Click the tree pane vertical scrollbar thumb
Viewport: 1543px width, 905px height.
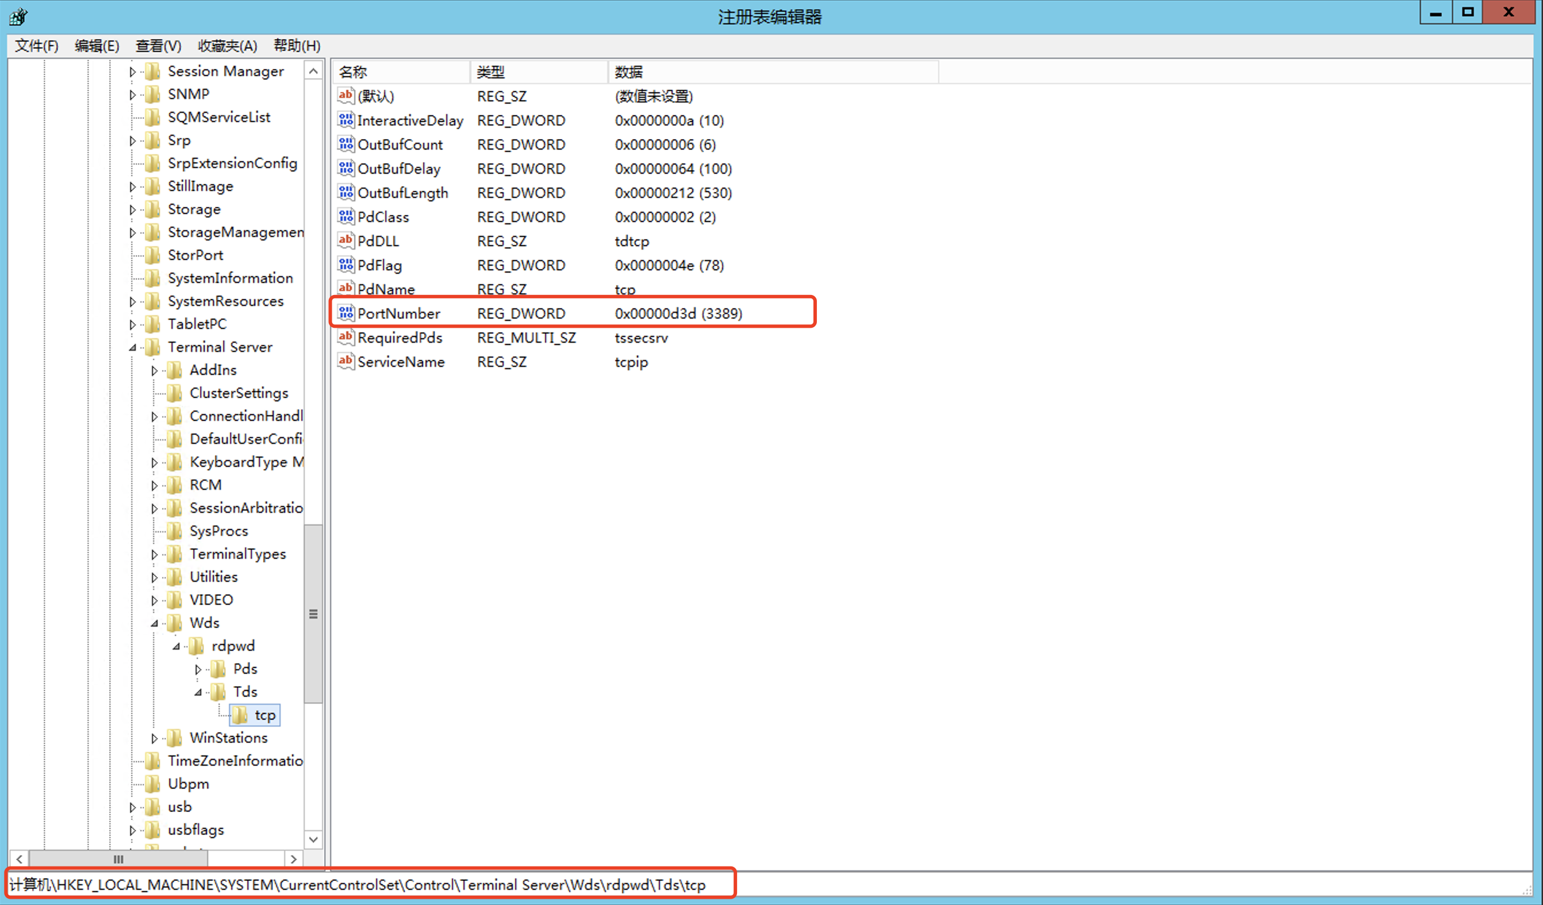(x=313, y=614)
